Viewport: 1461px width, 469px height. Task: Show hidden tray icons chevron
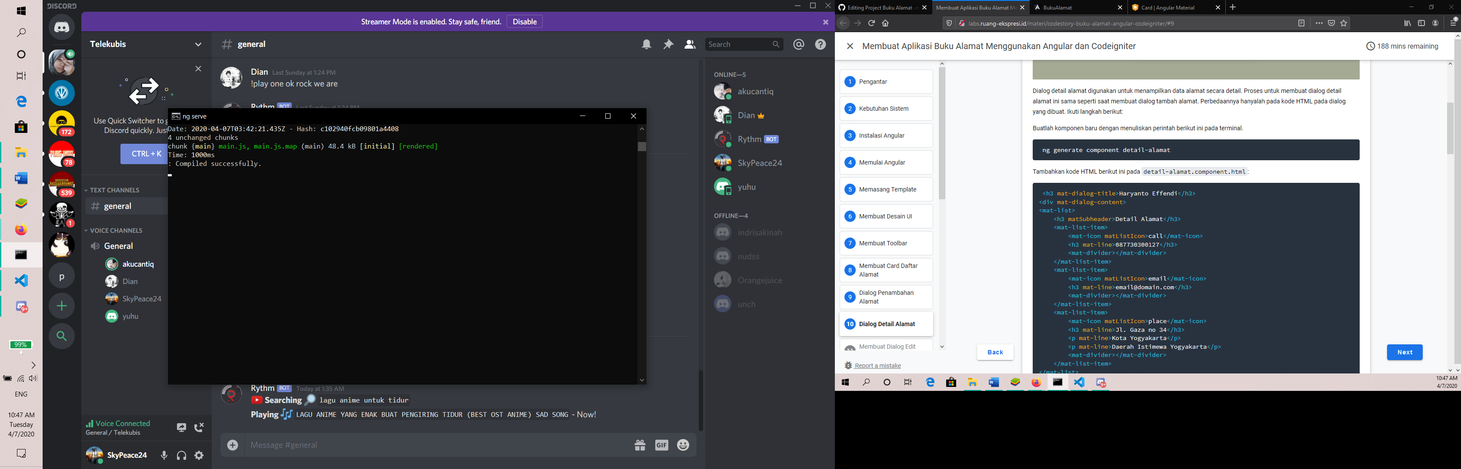33,365
